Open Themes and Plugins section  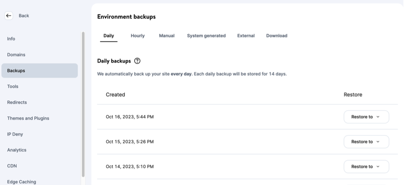pyautogui.click(x=28, y=118)
